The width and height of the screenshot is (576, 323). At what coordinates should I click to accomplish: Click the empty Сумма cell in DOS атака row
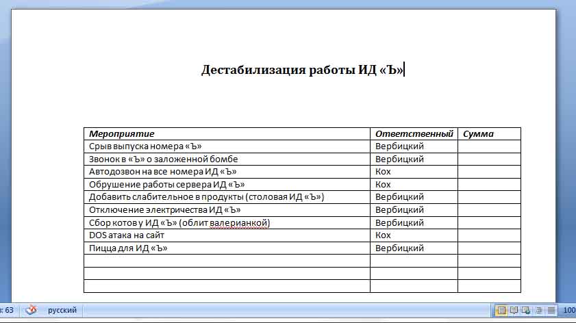489,235
